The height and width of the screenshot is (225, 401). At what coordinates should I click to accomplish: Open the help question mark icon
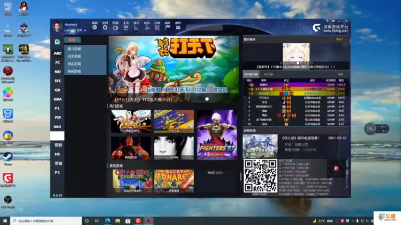tap(327, 21)
